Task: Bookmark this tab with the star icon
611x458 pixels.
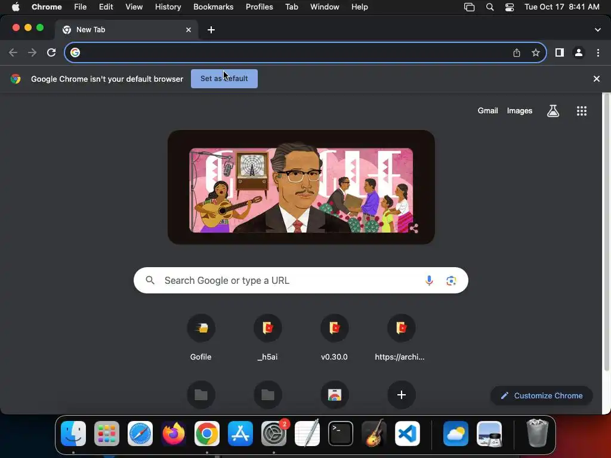Action: point(536,52)
